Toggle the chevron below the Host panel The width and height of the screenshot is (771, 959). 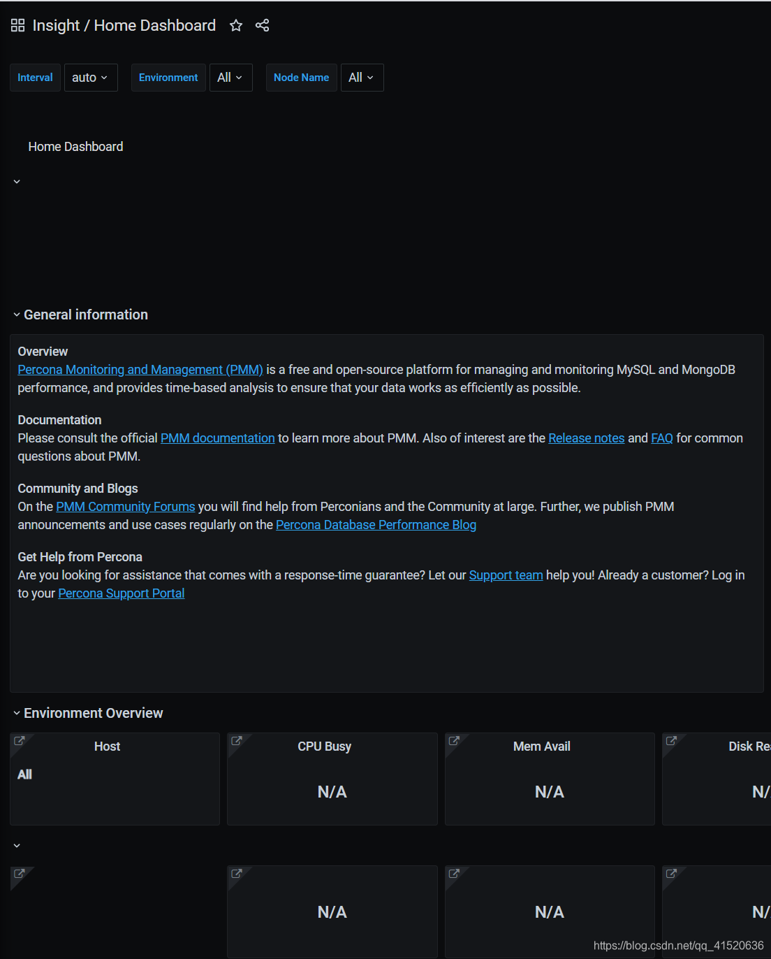pyautogui.click(x=17, y=846)
